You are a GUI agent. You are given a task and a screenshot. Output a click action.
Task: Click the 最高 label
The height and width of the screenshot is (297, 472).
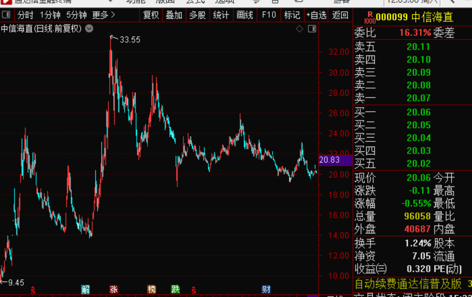(x=444, y=191)
